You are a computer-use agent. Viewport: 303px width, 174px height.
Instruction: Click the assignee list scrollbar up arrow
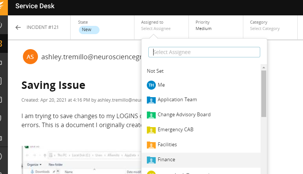pyautogui.click(x=264, y=67)
